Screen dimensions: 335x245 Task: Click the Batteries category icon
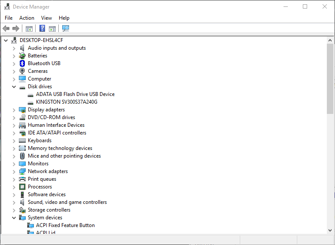[22, 56]
